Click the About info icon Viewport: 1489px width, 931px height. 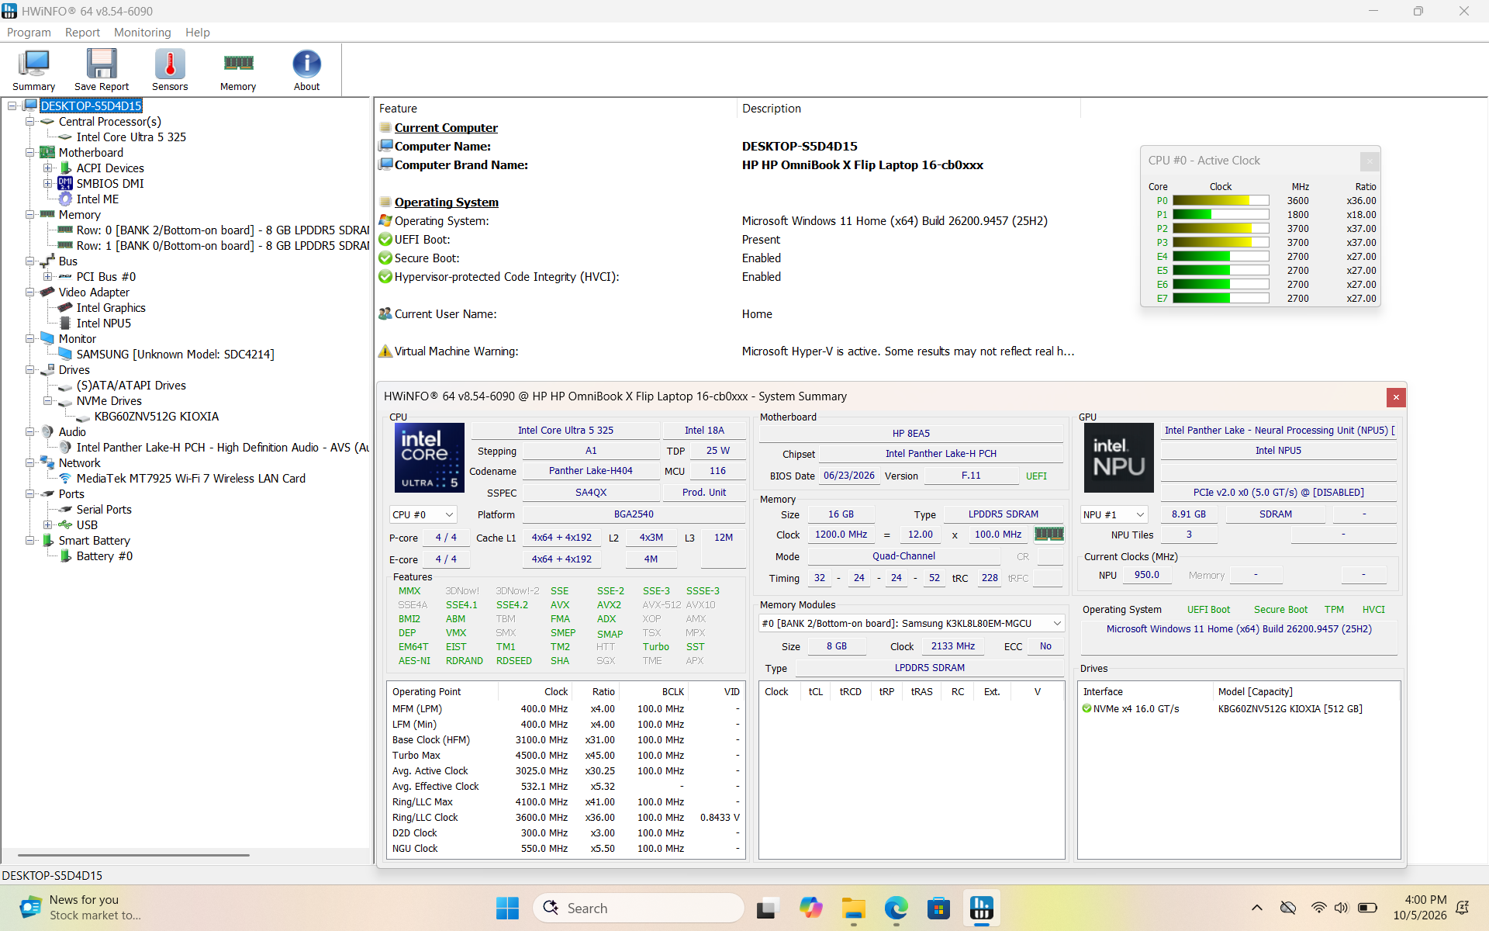pos(306,70)
